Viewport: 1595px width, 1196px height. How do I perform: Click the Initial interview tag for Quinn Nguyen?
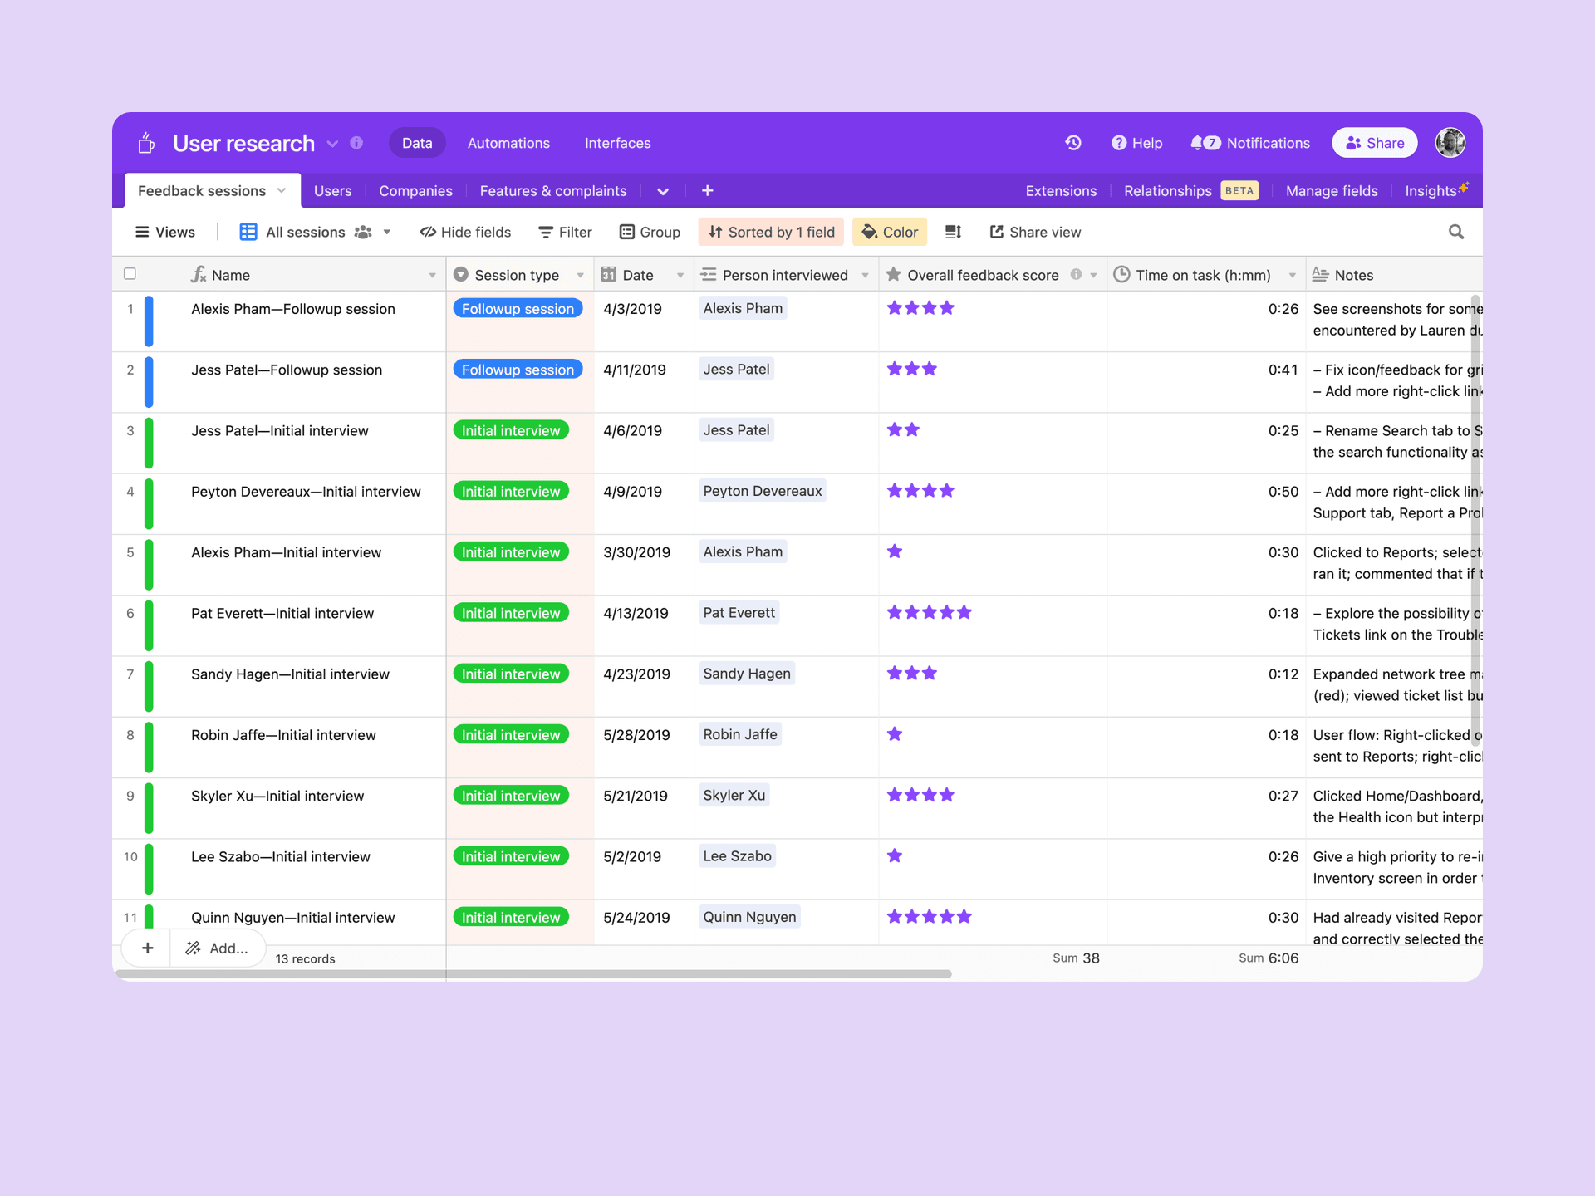511,917
